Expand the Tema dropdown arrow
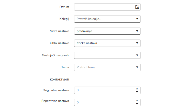 tap(137, 67)
